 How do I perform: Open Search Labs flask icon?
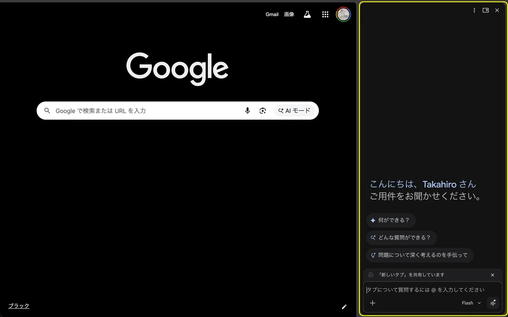point(307,14)
